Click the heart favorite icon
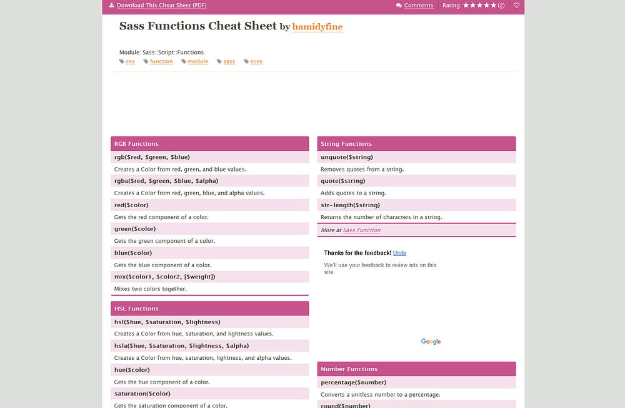Viewport: 625px width, 408px height. point(516,5)
